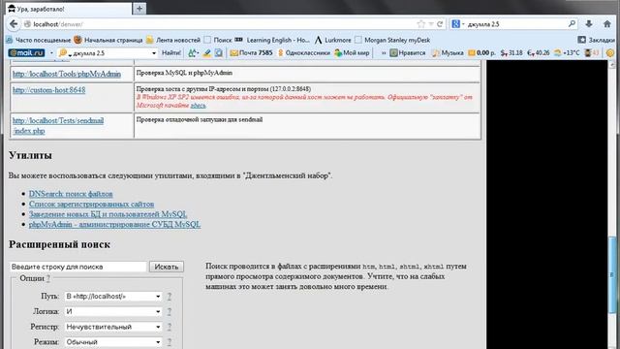This screenshot has width=620, height=349.
Task: Click the Найти! toolbar button
Action: (171, 52)
